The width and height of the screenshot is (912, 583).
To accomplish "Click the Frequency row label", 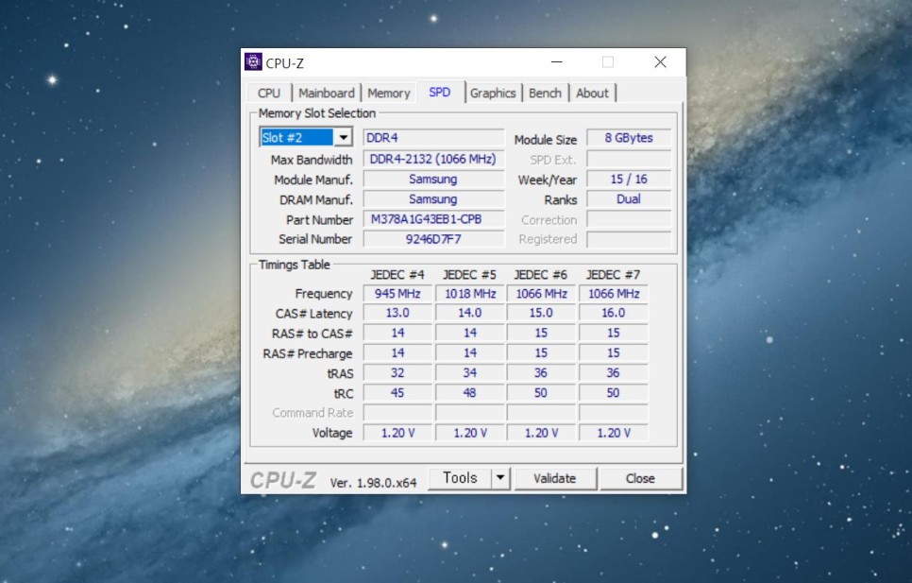I will (x=324, y=294).
